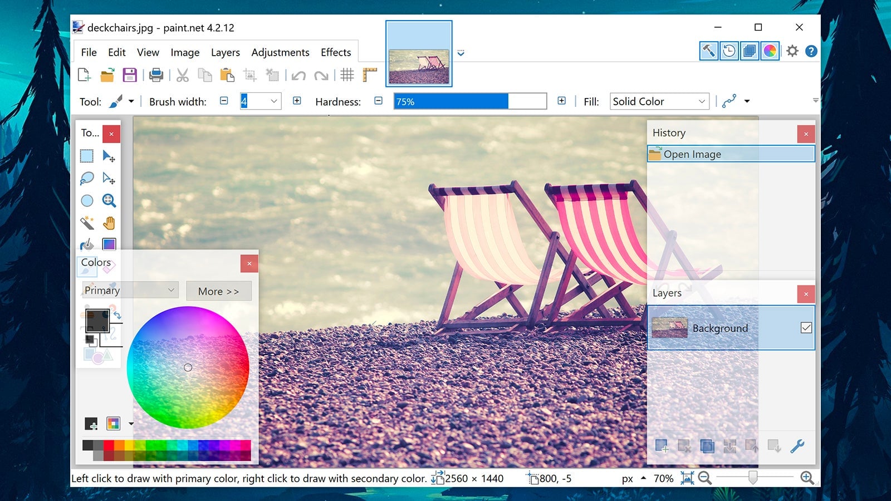Click the Add New Layer icon
Screen dimensions: 891x501
(x=663, y=446)
